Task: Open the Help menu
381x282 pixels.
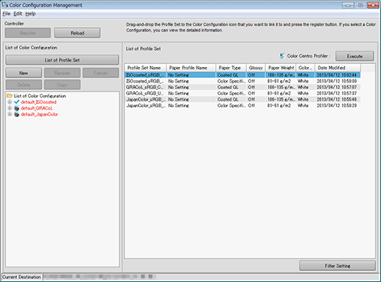Action: click(x=30, y=14)
